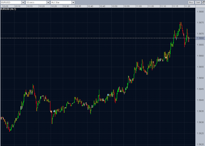Click the 11:00 time axis label

[139, 6]
